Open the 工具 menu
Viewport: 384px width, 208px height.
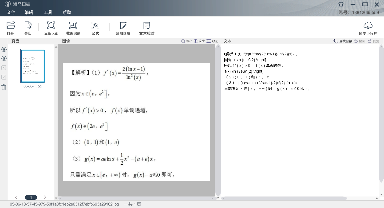(x=48, y=12)
